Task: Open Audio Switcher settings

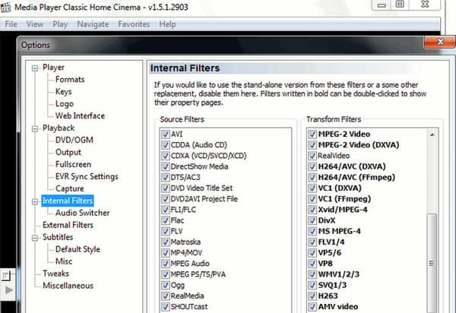Action: point(82,213)
